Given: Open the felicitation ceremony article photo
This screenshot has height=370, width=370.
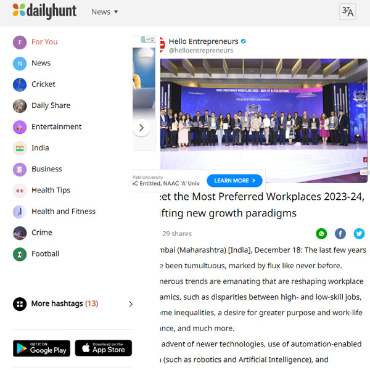Looking at the screenshot, I should (263, 120).
